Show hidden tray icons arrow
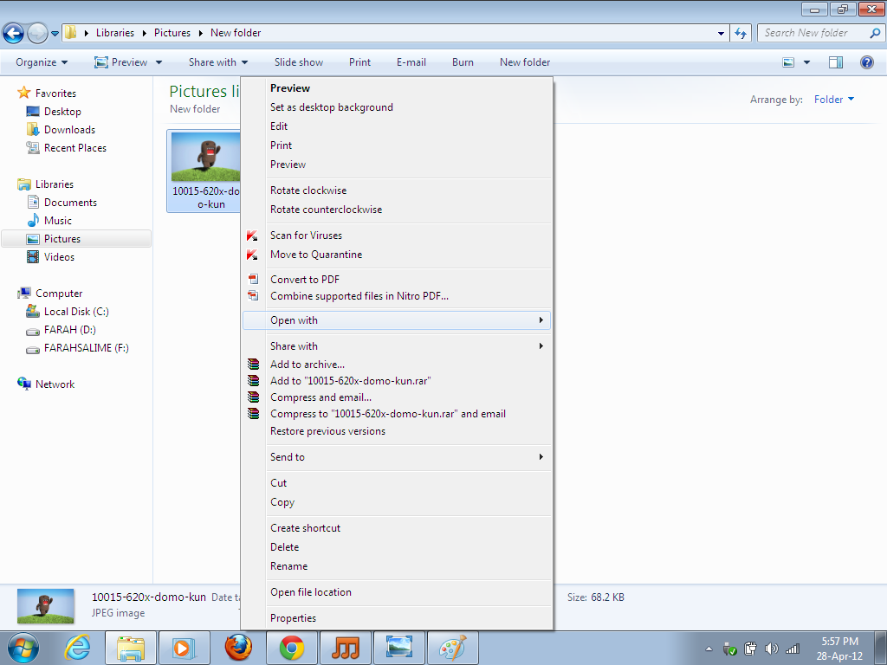This screenshot has width=887, height=665. coord(709,649)
